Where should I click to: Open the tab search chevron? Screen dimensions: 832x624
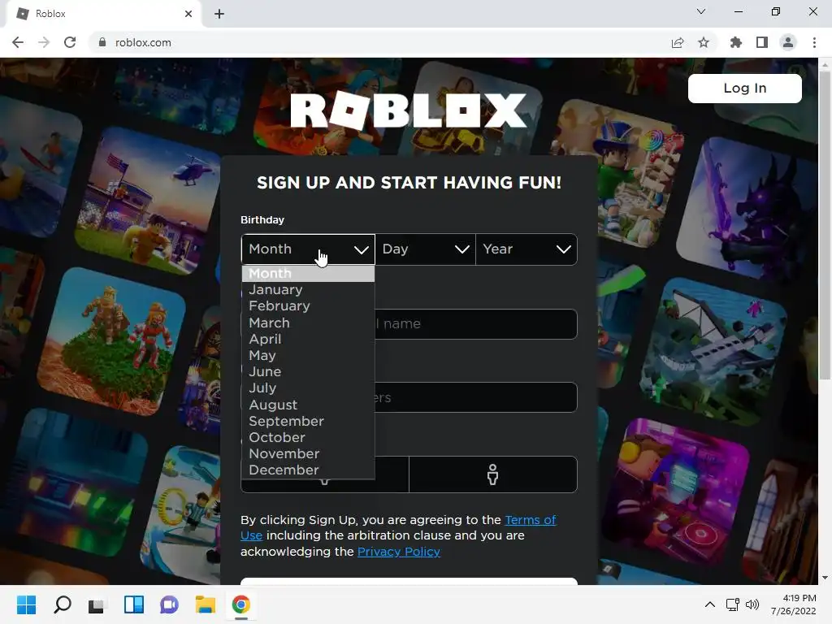click(x=701, y=11)
